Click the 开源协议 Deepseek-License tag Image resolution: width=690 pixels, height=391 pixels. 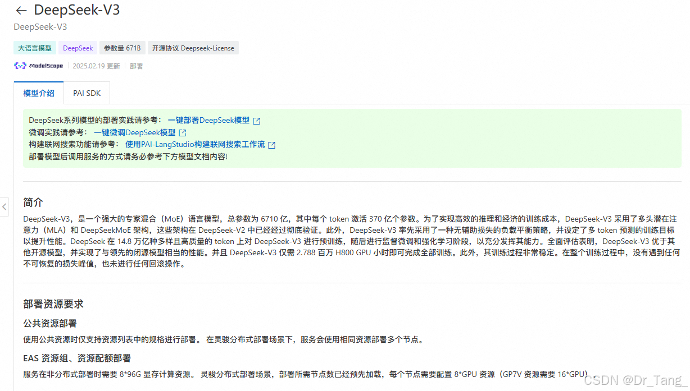pyautogui.click(x=193, y=48)
